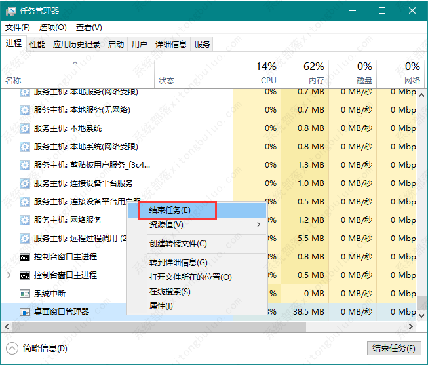Click the 桌面窗口管理器 process icon

[25, 312]
